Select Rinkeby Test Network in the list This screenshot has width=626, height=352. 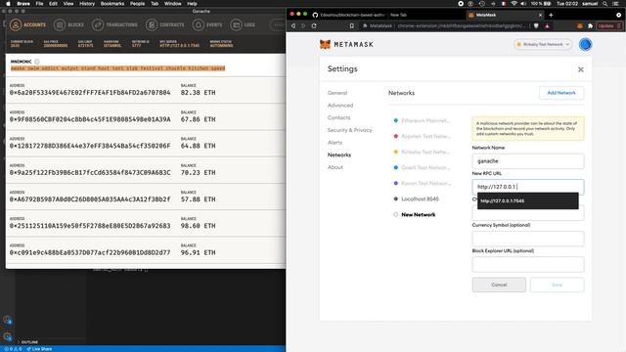pyautogui.click(x=422, y=152)
